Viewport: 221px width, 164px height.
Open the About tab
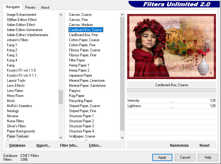tap(45, 7)
